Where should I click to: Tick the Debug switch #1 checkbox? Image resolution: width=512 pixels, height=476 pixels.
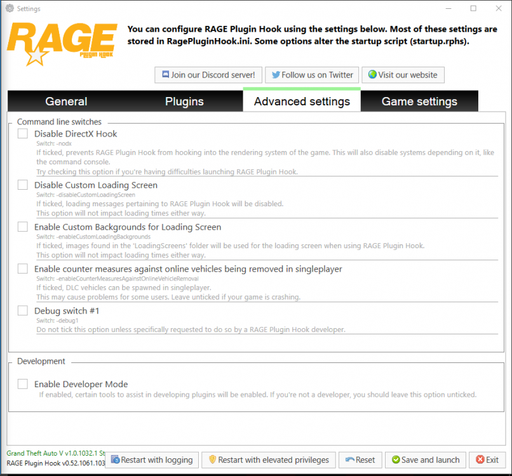pyautogui.click(x=22, y=310)
